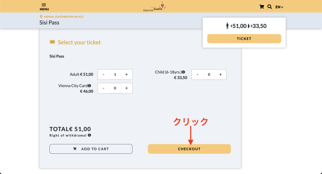The height and width of the screenshot is (174, 322).
Task: Open Right of withdrawal info icon
Action: (89, 135)
